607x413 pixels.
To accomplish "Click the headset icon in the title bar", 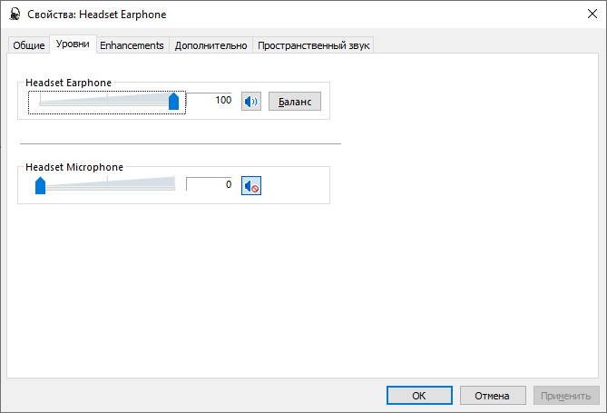I will pyautogui.click(x=15, y=15).
